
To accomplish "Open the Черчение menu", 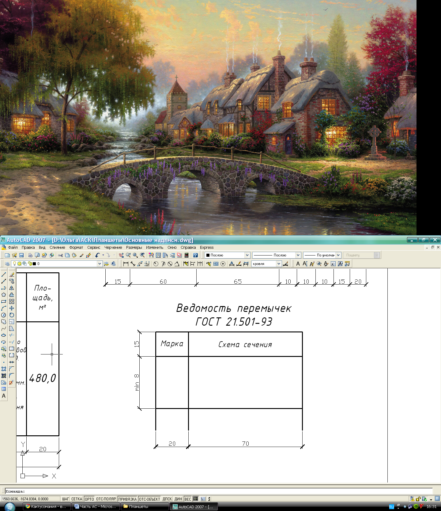I will click(x=113, y=248).
